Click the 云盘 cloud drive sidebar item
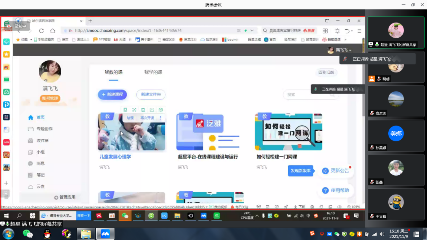 40,186
